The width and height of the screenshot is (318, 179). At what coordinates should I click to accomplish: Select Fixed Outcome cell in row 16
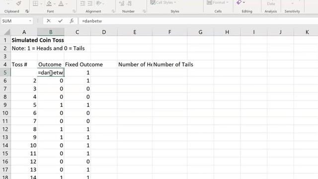[78, 161]
